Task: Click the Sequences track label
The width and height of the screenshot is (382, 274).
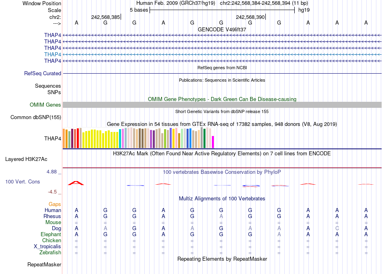Action: click(48, 86)
